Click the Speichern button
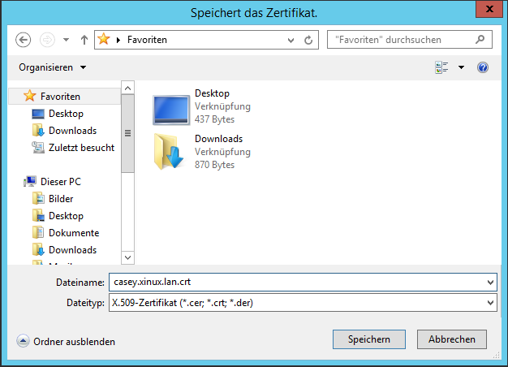The height and width of the screenshot is (367, 508). (369, 339)
